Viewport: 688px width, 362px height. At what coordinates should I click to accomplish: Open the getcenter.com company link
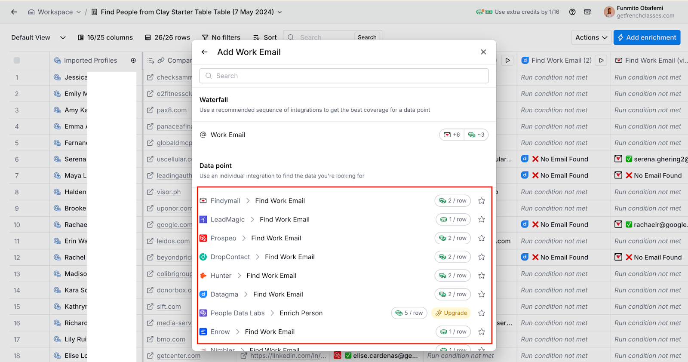tap(178, 356)
